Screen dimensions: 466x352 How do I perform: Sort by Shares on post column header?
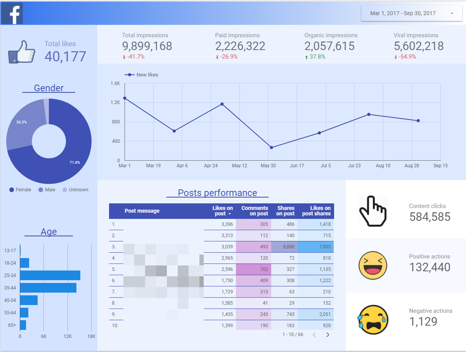285,211
